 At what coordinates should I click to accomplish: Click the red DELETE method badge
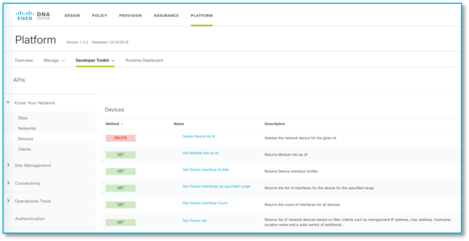pos(121,138)
